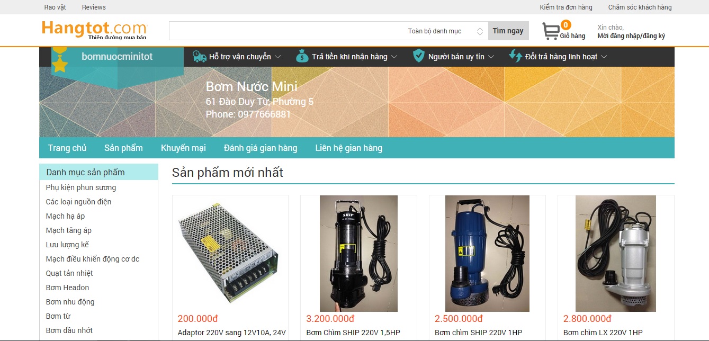Click the gold star shop badge

(60, 62)
